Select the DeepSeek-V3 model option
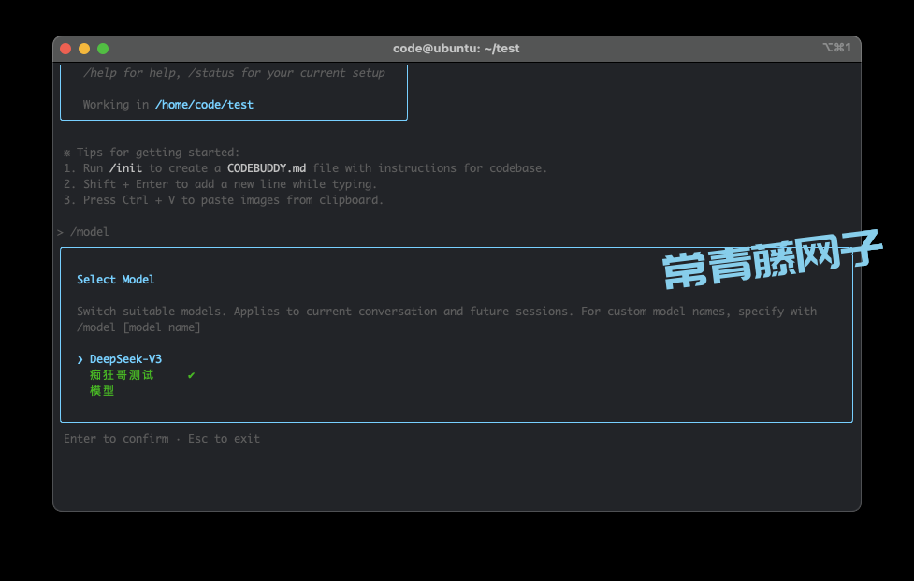Viewport: 914px width, 581px height. tap(125, 359)
